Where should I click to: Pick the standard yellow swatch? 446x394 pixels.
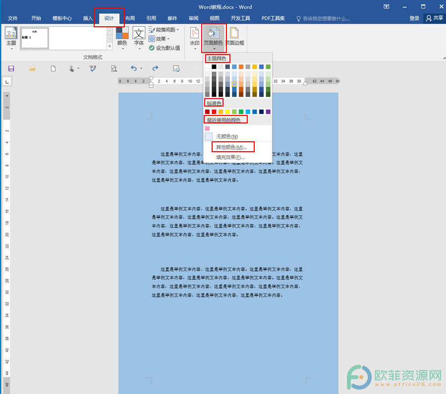coord(227,112)
